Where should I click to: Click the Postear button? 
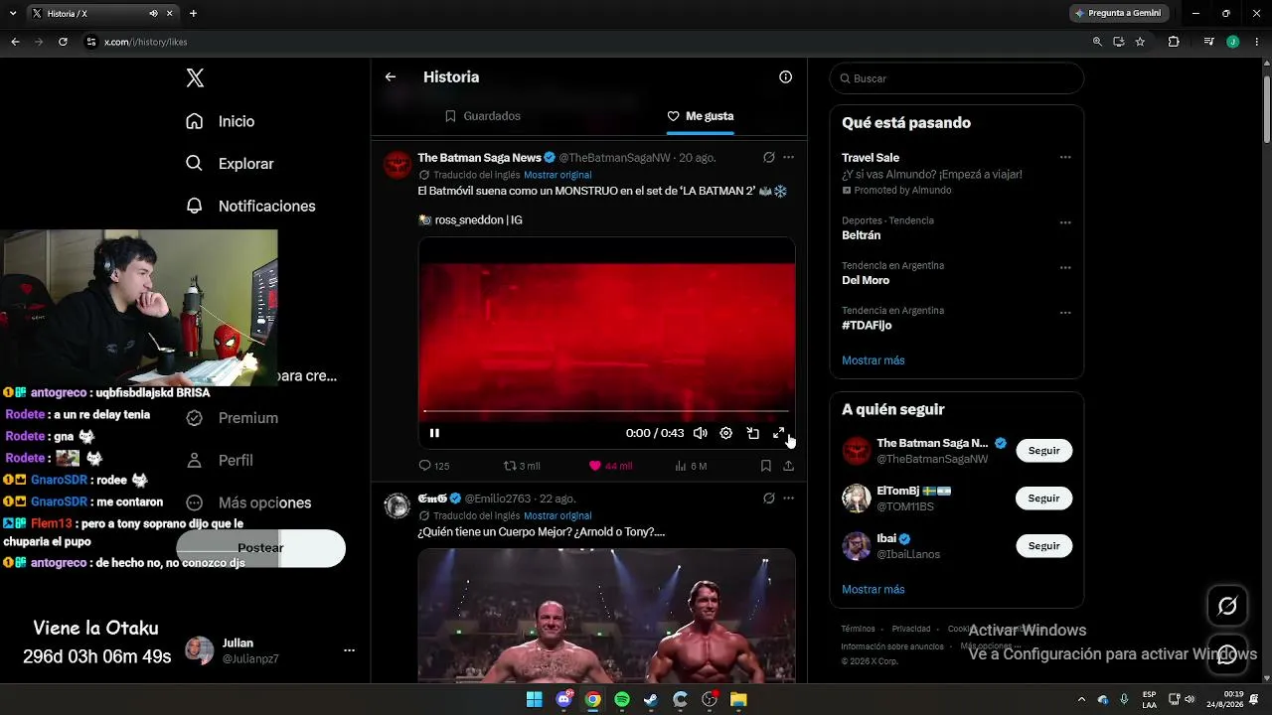tap(261, 548)
